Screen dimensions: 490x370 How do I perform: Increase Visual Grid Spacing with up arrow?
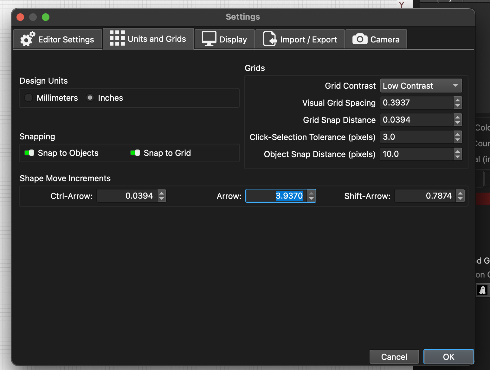(x=457, y=100)
